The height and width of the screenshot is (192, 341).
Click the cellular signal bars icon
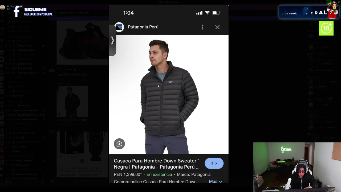coord(199,13)
